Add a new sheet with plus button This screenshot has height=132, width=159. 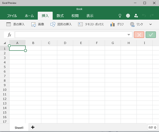[x=33, y=127]
